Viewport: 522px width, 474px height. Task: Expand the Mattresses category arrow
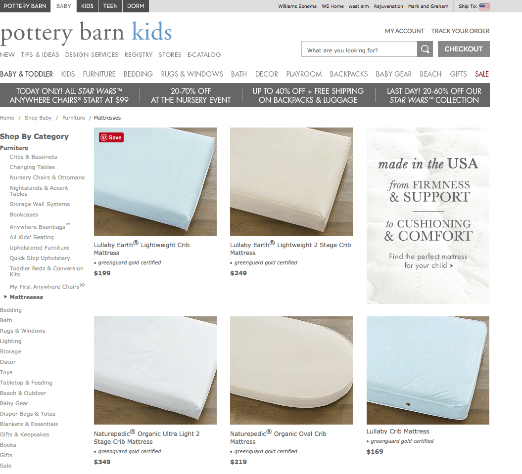(5, 297)
